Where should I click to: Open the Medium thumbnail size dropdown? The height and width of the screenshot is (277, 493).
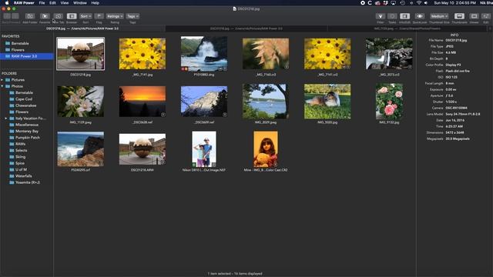point(439,16)
